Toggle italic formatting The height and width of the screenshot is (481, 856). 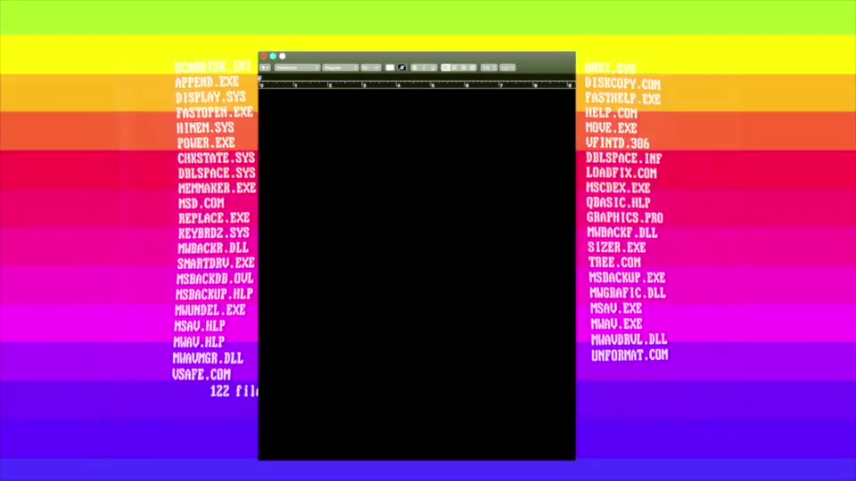[424, 68]
